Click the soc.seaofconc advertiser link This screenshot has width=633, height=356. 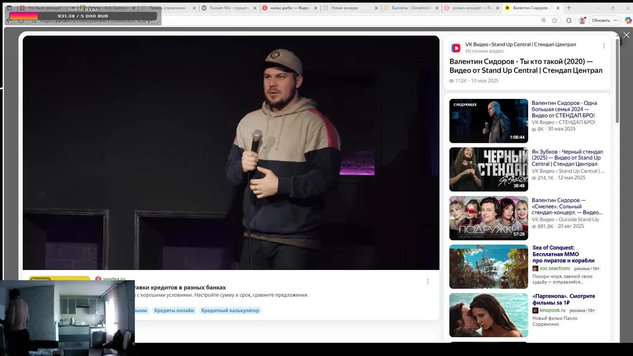coord(555,268)
